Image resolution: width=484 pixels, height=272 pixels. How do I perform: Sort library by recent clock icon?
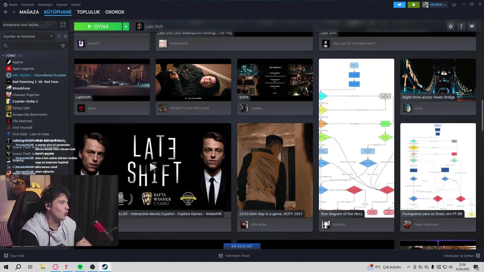(x=59, y=36)
